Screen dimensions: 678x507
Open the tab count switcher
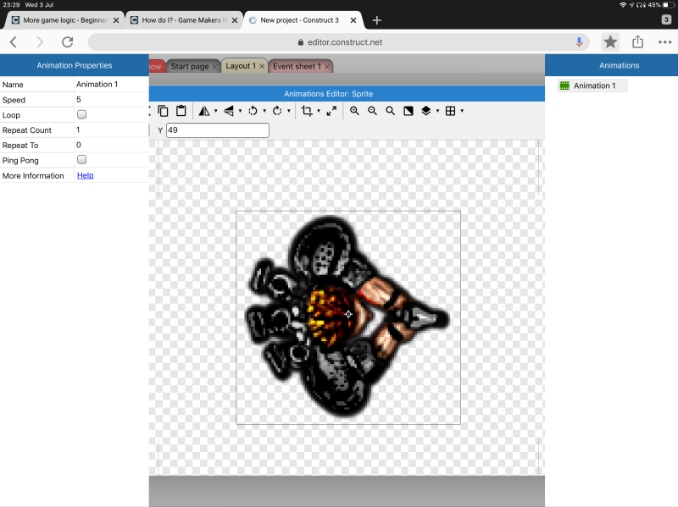pos(666,19)
